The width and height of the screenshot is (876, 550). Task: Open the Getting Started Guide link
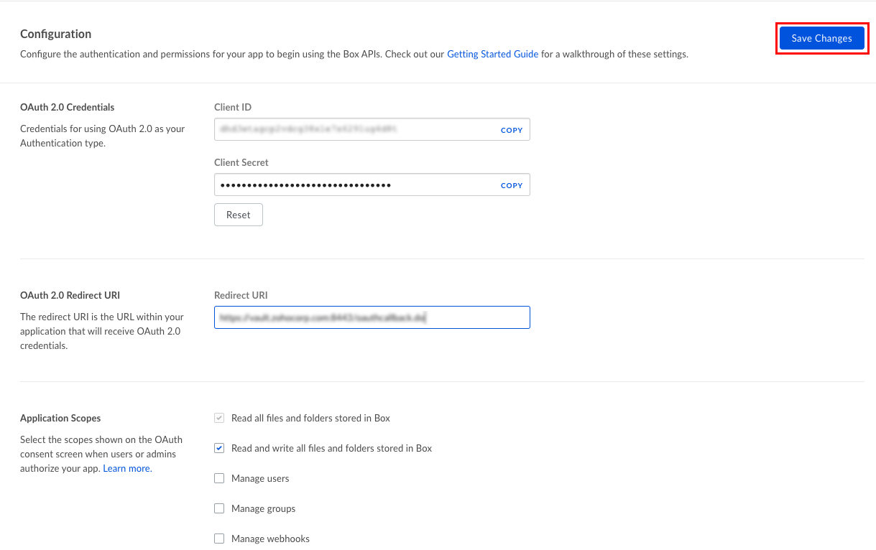click(x=492, y=54)
